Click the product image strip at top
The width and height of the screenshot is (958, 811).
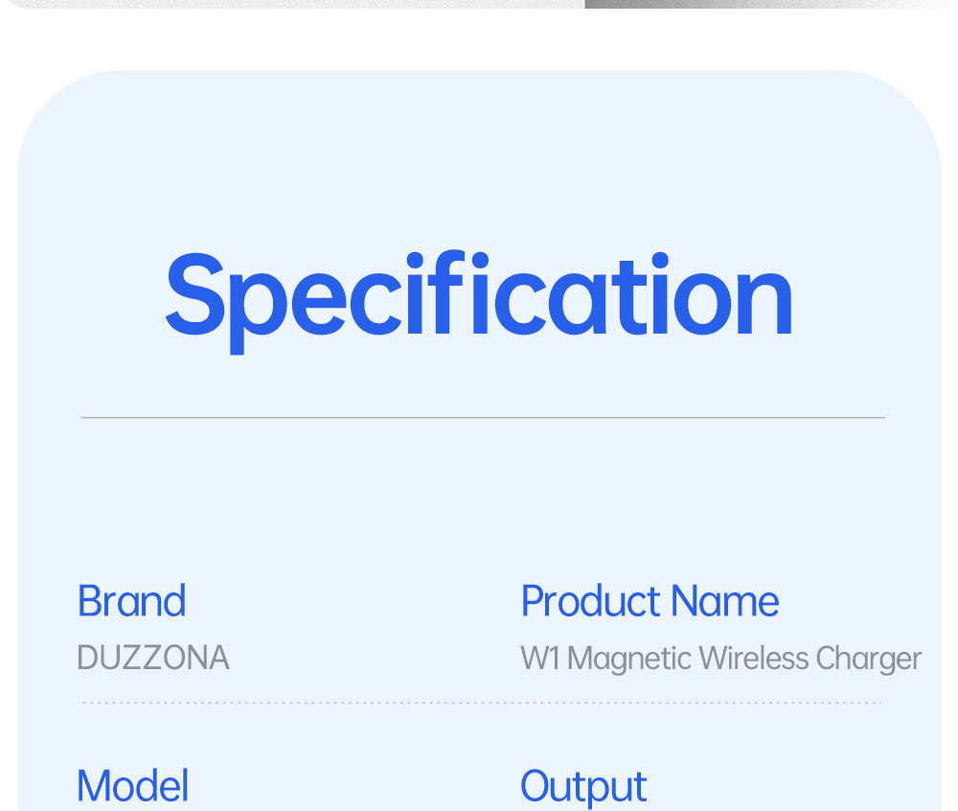tap(479, 4)
